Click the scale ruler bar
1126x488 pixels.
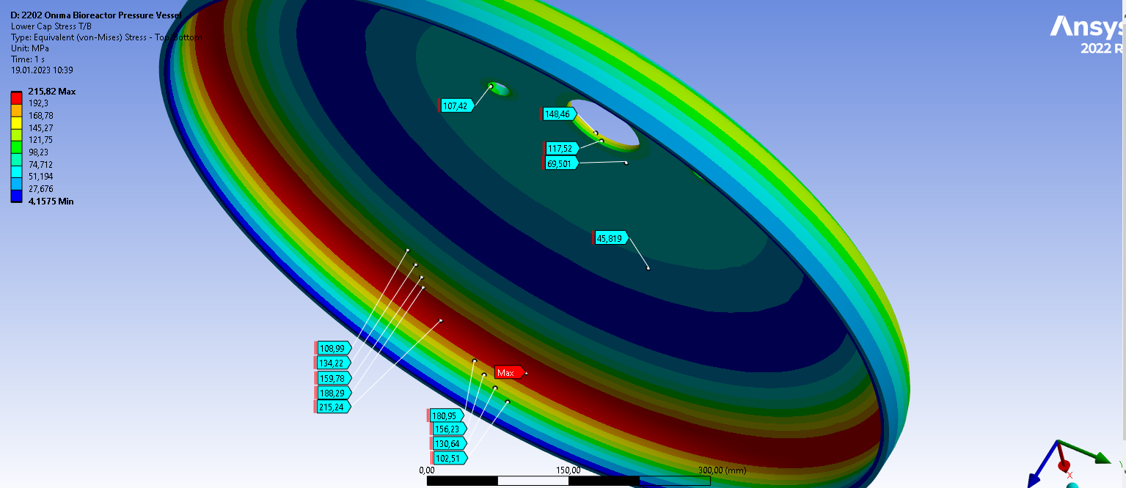[x=569, y=481]
